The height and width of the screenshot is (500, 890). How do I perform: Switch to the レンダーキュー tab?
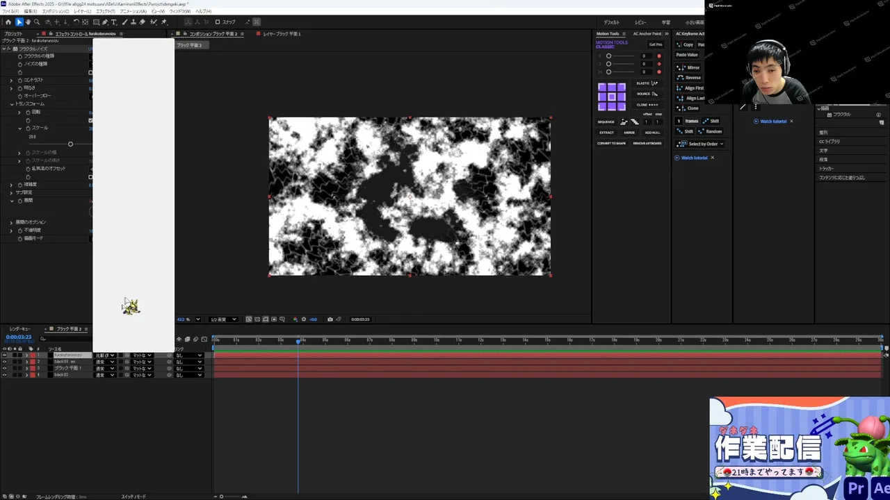pyautogui.click(x=20, y=329)
